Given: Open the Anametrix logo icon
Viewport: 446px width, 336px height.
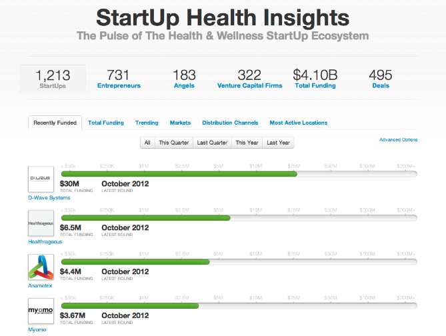Looking at the screenshot, I should point(41,267).
